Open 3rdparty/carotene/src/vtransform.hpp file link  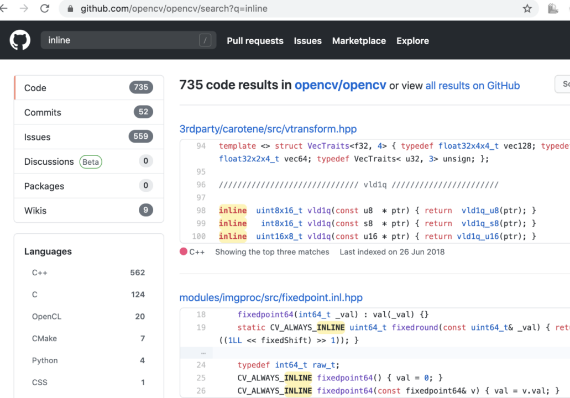[x=268, y=129]
